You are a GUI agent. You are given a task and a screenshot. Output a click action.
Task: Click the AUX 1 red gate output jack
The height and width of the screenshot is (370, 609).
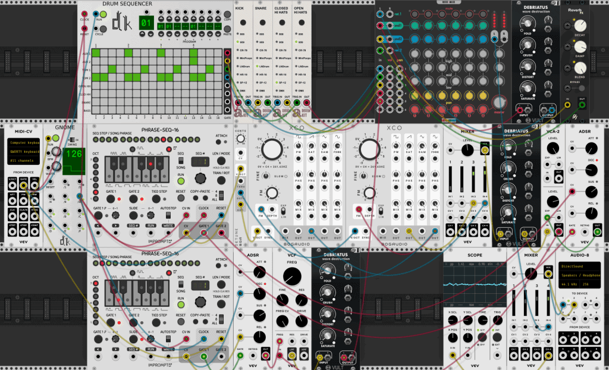tap(228, 53)
